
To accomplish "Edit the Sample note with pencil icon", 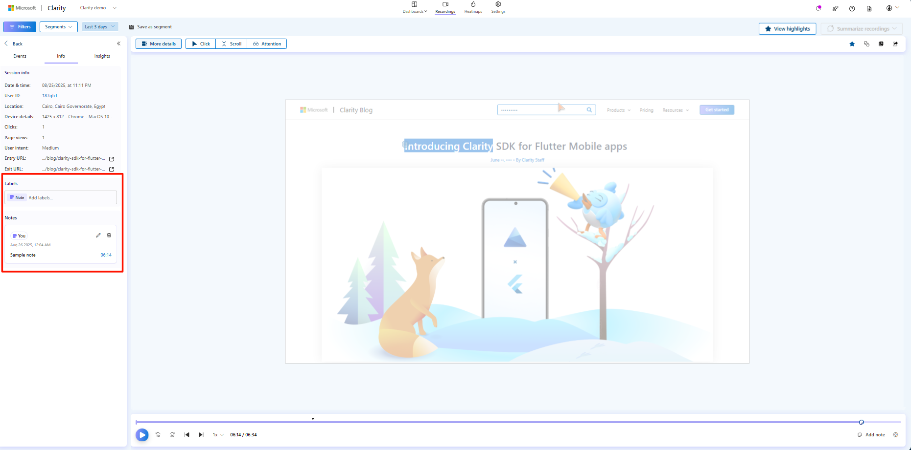I will click(x=98, y=236).
